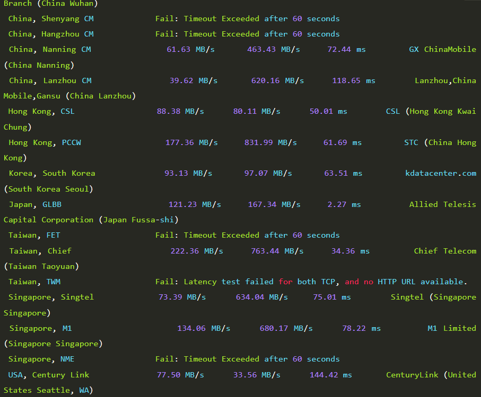Image resolution: width=481 pixels, height=397 pixels.
Task: Click the "(China Nanning)" location text
Action: click(x=39, y=66)
